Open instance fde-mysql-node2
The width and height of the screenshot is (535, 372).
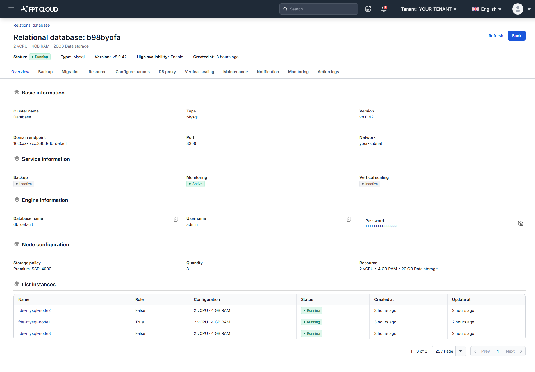(x=35, y=310)
